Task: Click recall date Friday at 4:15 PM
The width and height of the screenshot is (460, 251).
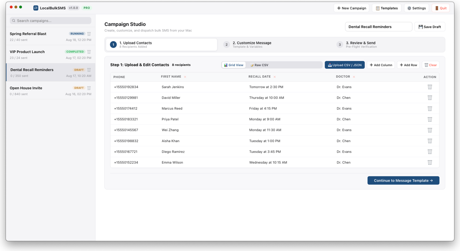Action: 263,109
